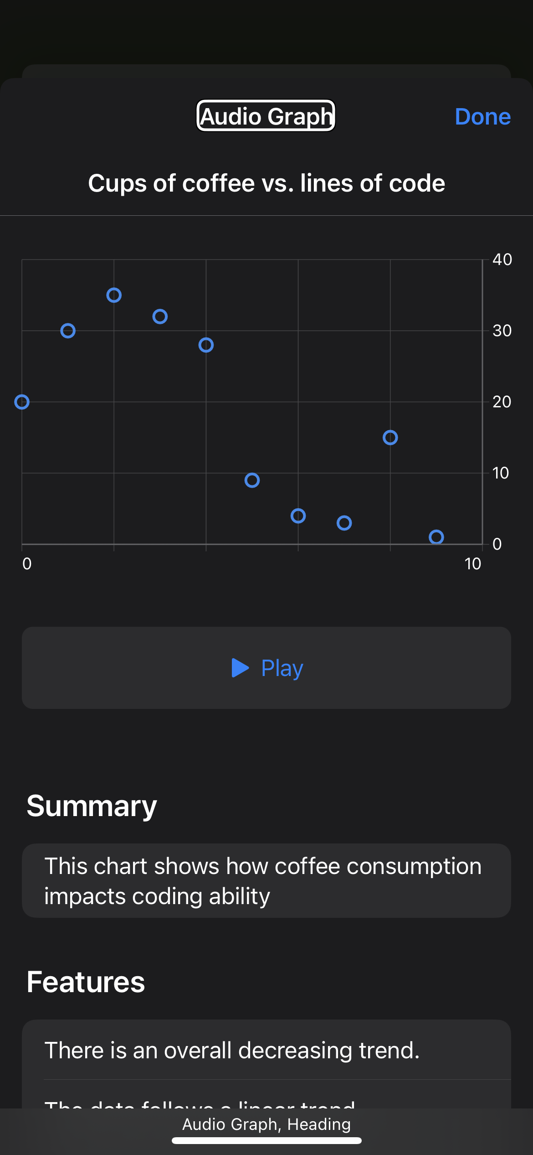
Task: Select the highest data point near 35 lines
Action: (114, 295)
